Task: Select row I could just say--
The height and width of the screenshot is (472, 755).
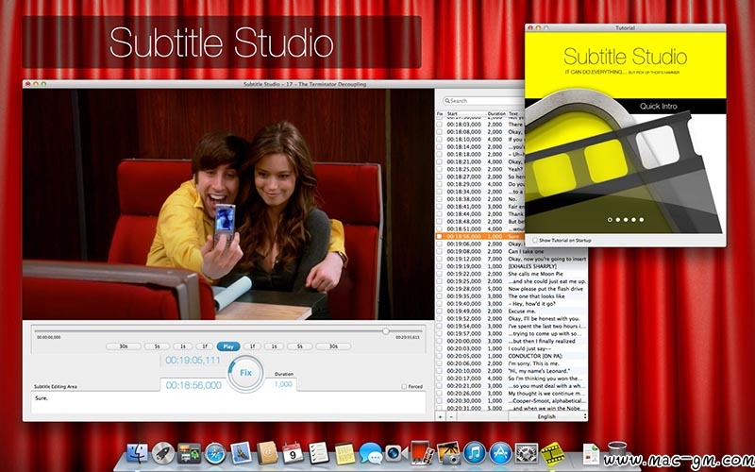Action: coord(512,348)
